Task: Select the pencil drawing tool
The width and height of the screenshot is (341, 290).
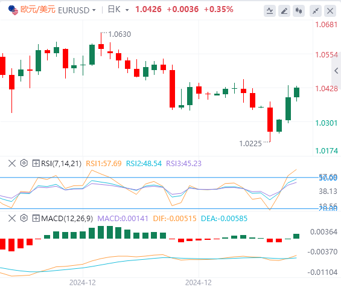Action: [284, 11]
